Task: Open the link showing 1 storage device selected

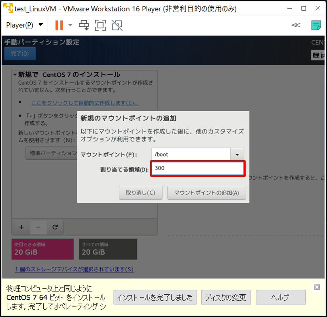Action: (x=74, y=269)
